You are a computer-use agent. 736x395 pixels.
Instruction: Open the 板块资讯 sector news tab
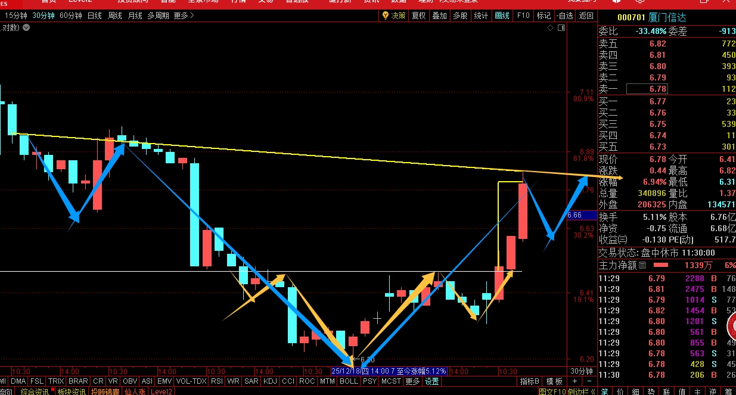72,391
